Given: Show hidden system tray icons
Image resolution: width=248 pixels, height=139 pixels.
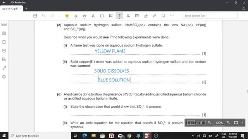Looking at the screenshot, I should pos(193,136).
